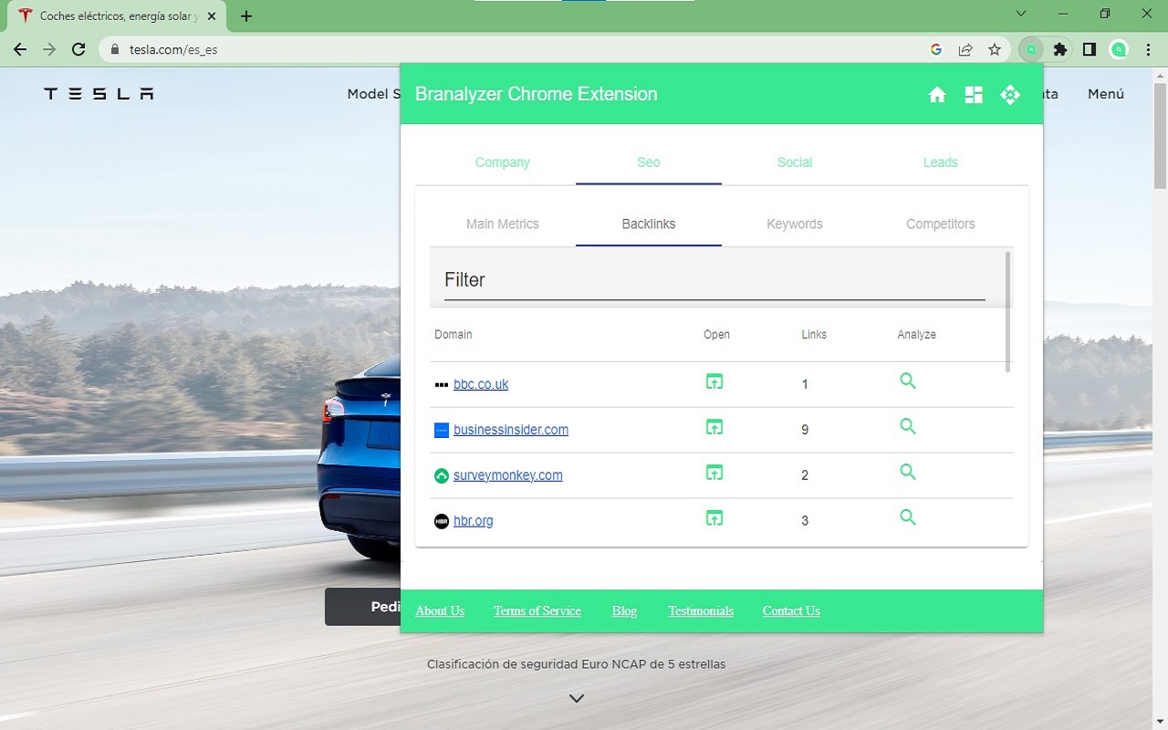Click the Home icon in the Branalyzer header

tap(937, 94)
